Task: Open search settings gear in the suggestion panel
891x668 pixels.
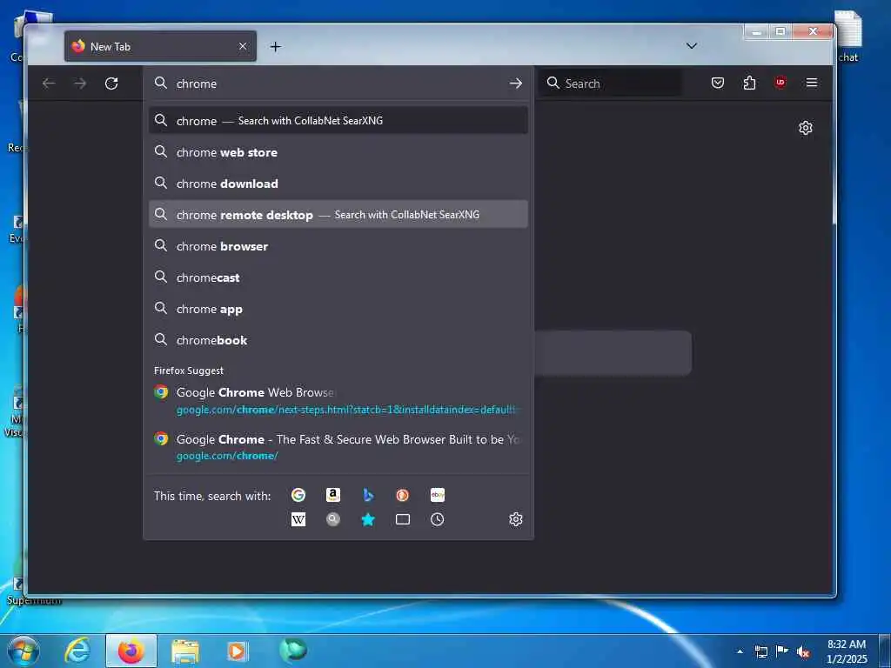Action: click(x=516, y=519)
